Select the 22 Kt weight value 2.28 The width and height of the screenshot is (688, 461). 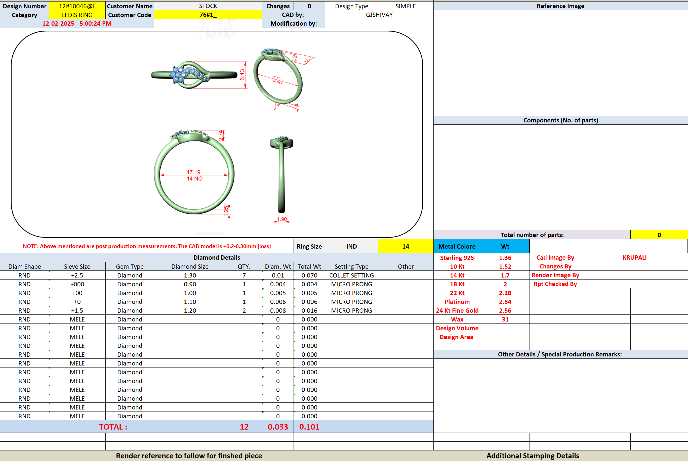505,293
